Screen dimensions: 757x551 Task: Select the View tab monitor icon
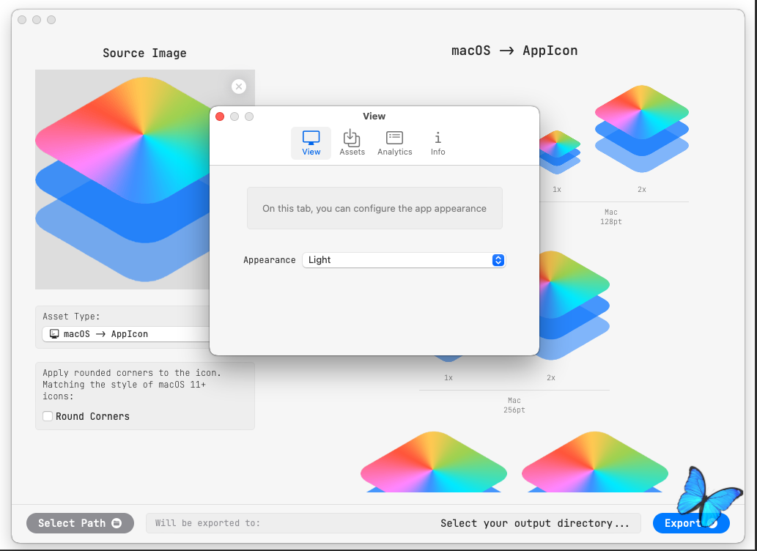[x=311, y=138]
